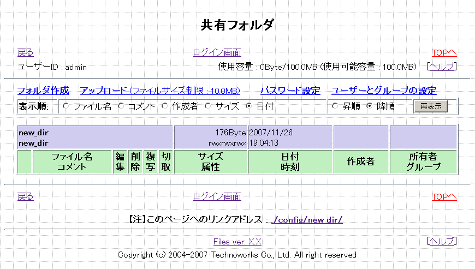Image resolution: width=475 pixels, height=269 pixels.
Task: Click the ./config/new dir/ link address
Action: [x=307, y=220]
